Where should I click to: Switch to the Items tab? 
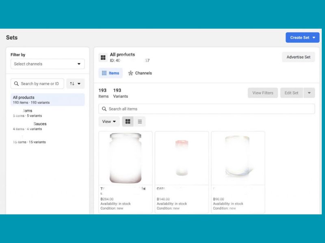click(110, 73)
